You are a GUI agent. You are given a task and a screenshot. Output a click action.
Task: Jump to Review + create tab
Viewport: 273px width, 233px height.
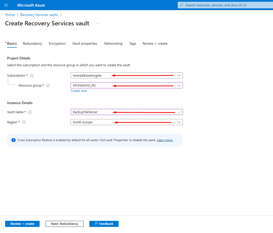pyautogui.click(x=155, y=43)
